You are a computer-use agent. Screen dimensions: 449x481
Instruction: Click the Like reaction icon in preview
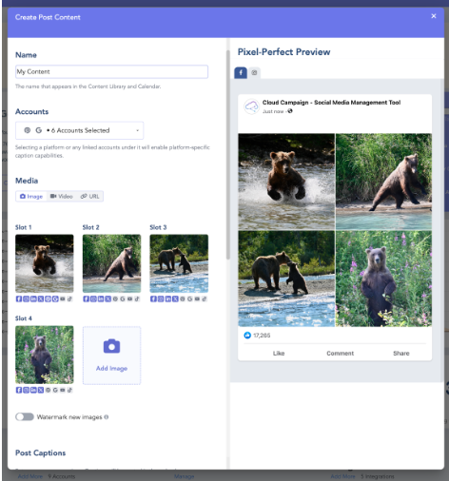(x=247, y=336)
